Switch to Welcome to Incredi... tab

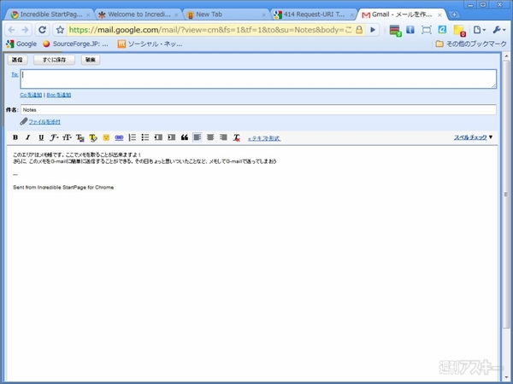tap(138, 15)
